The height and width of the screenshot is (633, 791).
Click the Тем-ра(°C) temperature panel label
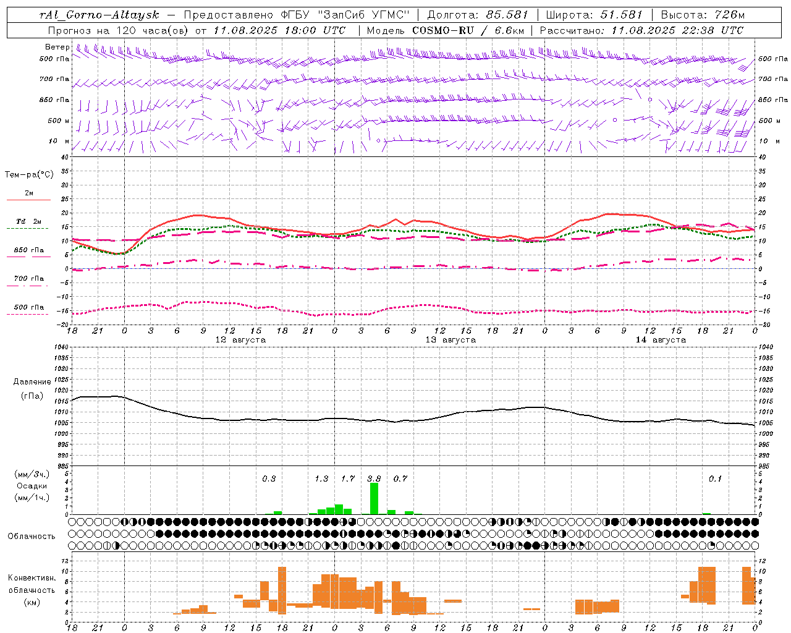pos(29,175)
